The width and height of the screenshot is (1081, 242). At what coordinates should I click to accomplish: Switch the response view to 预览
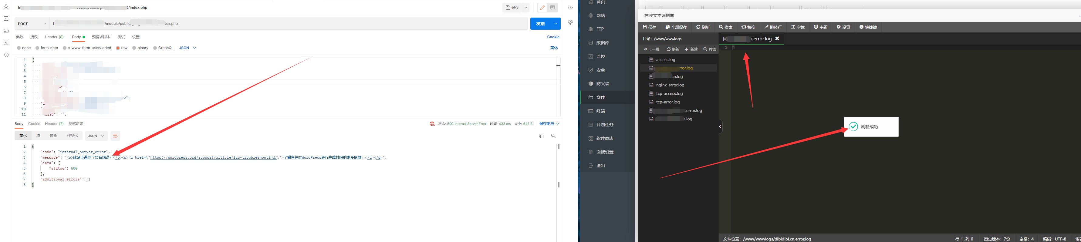coord(53,136)
